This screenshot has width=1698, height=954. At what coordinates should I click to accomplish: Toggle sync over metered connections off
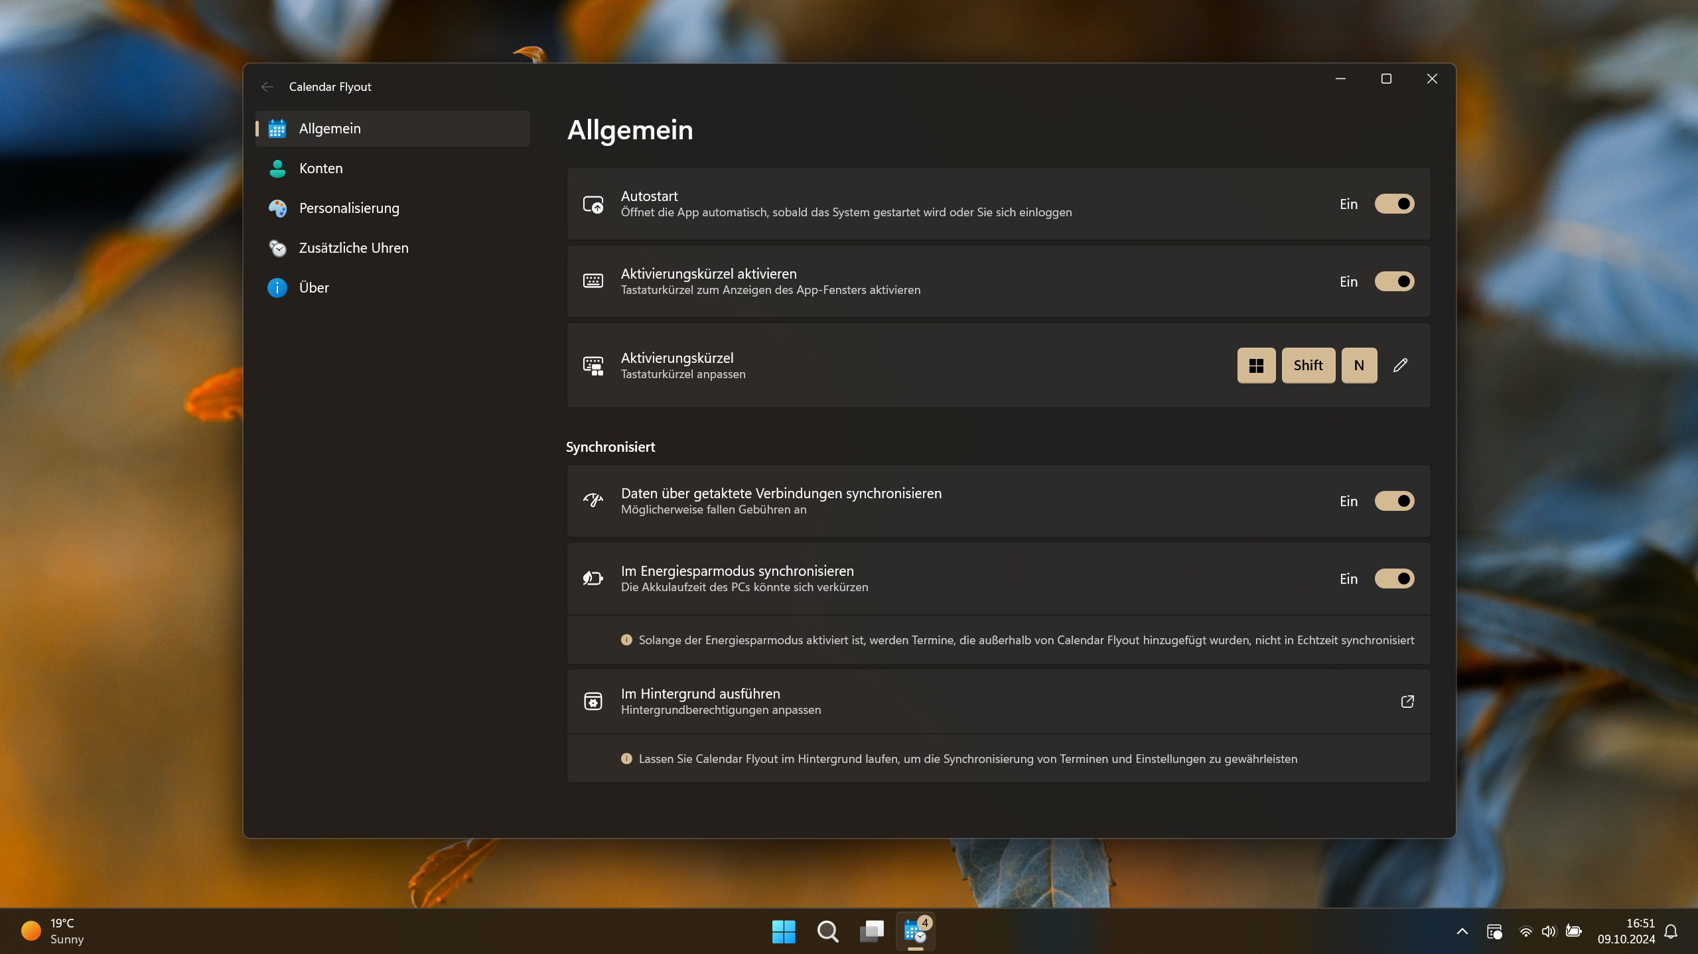1394,502
